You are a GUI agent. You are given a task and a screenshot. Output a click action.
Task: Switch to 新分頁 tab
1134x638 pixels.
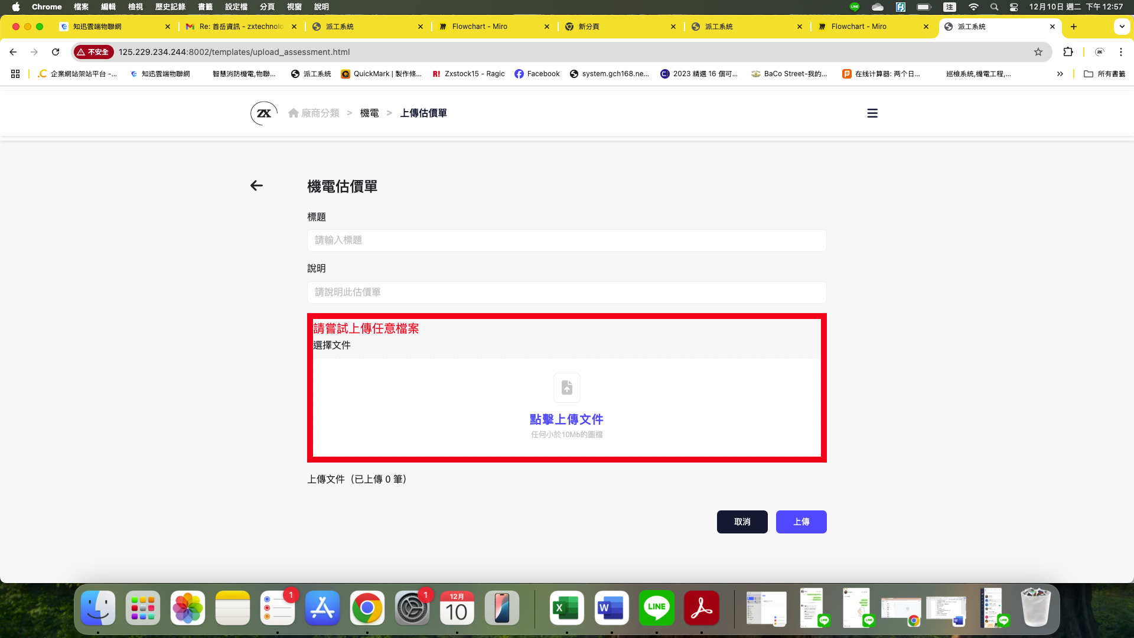point(621,27)
